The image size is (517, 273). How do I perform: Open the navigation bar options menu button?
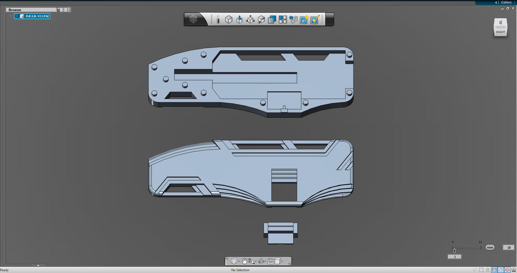pos(289,264)
